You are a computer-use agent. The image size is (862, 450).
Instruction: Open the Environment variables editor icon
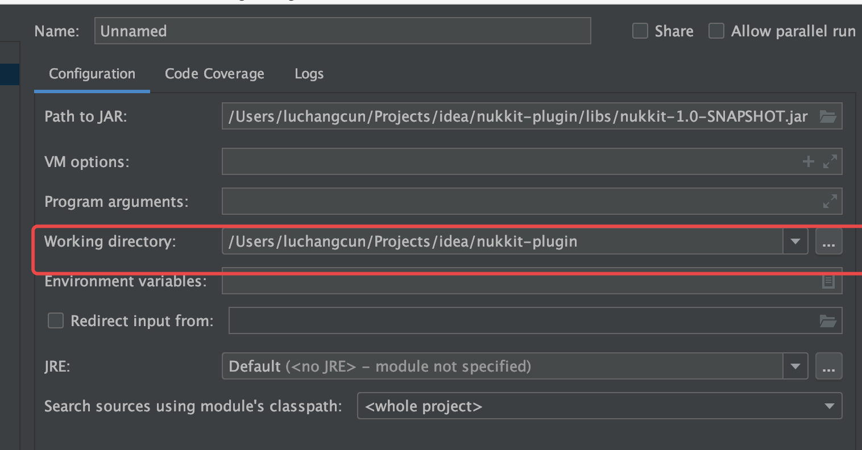828,281
